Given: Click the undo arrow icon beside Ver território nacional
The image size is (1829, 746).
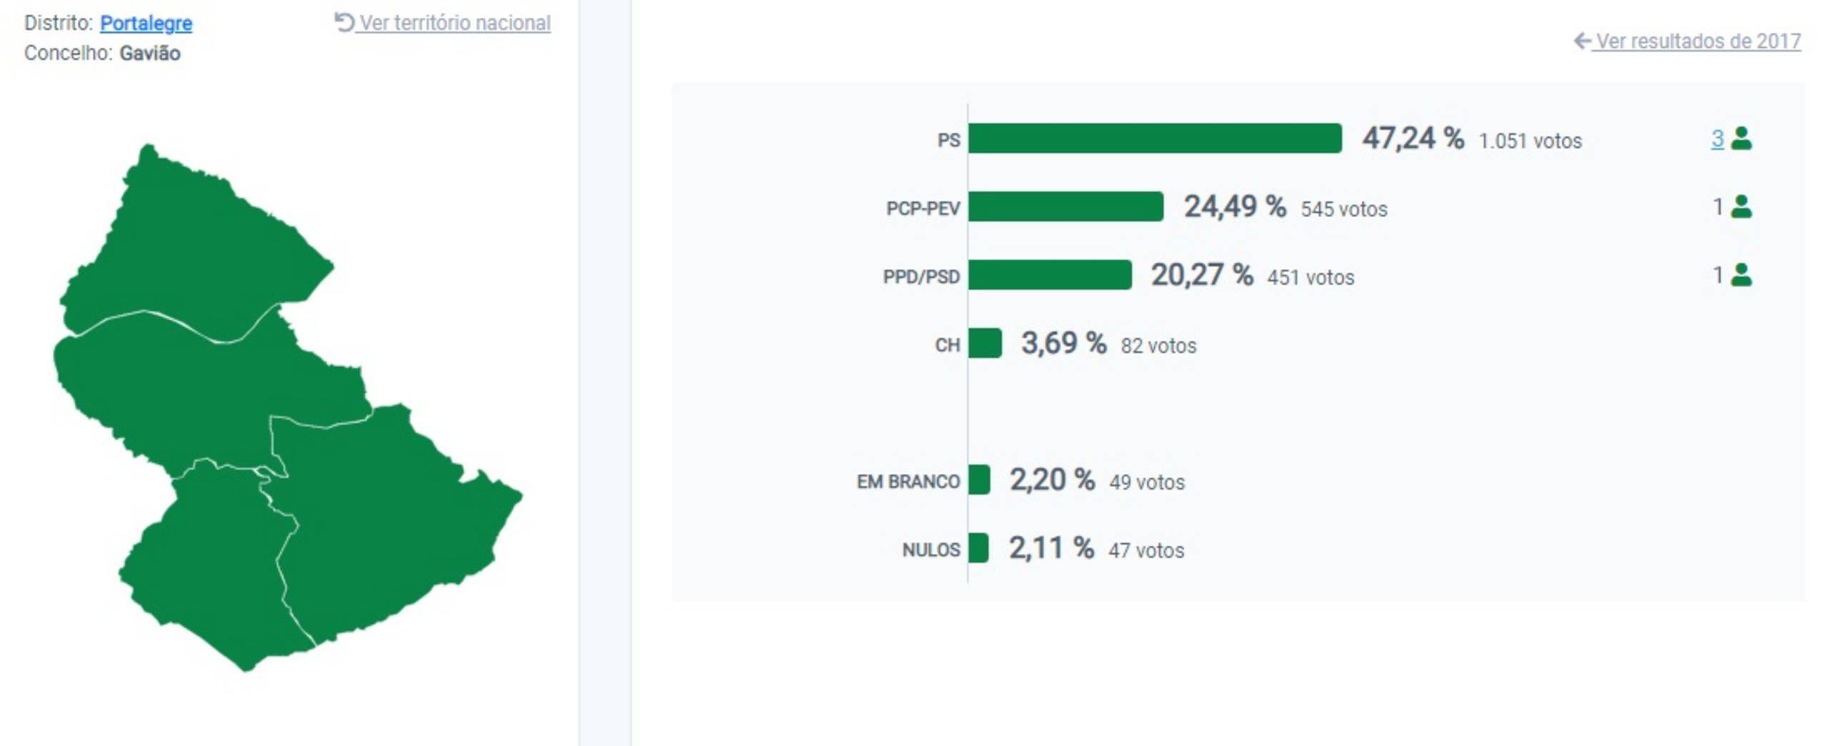Looking at the screenshot, I should coord(344,22).
